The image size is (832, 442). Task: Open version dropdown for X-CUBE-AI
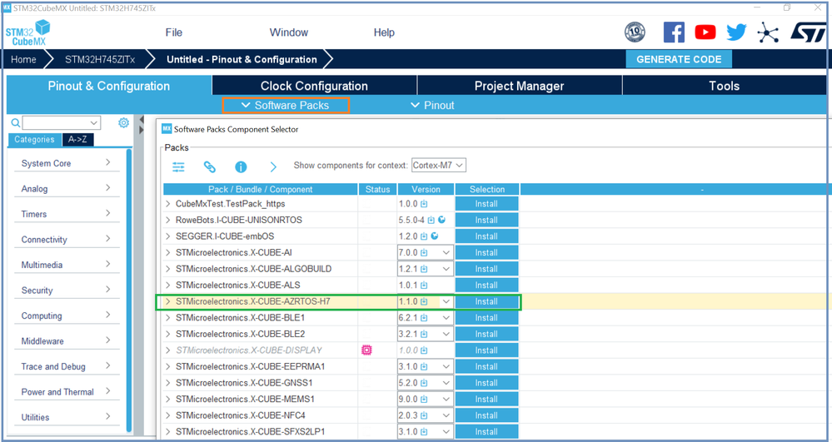446,252
